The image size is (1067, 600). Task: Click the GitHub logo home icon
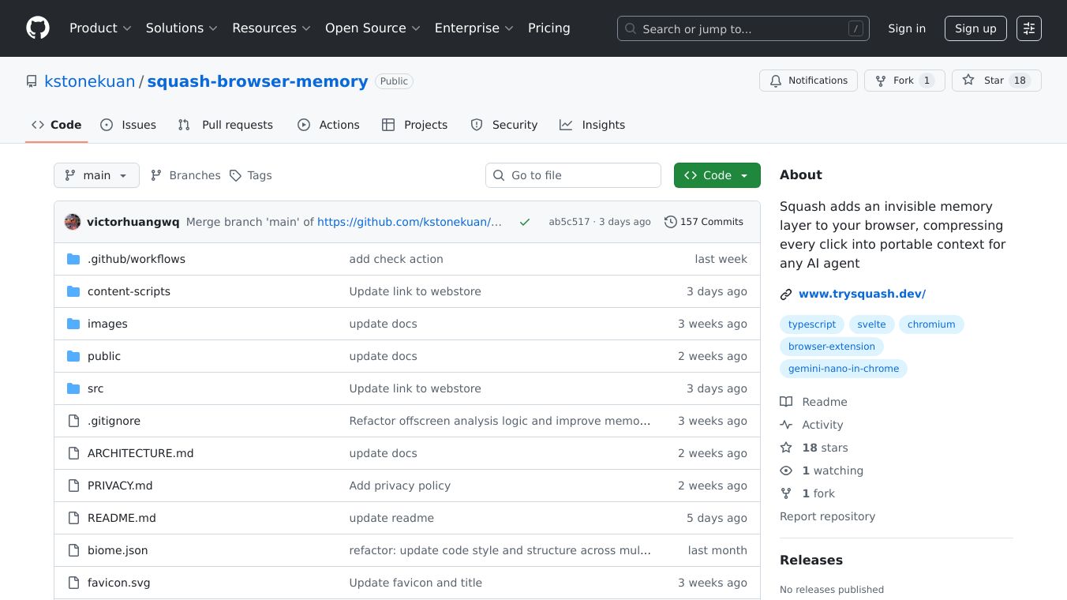(x=38, y=28)
